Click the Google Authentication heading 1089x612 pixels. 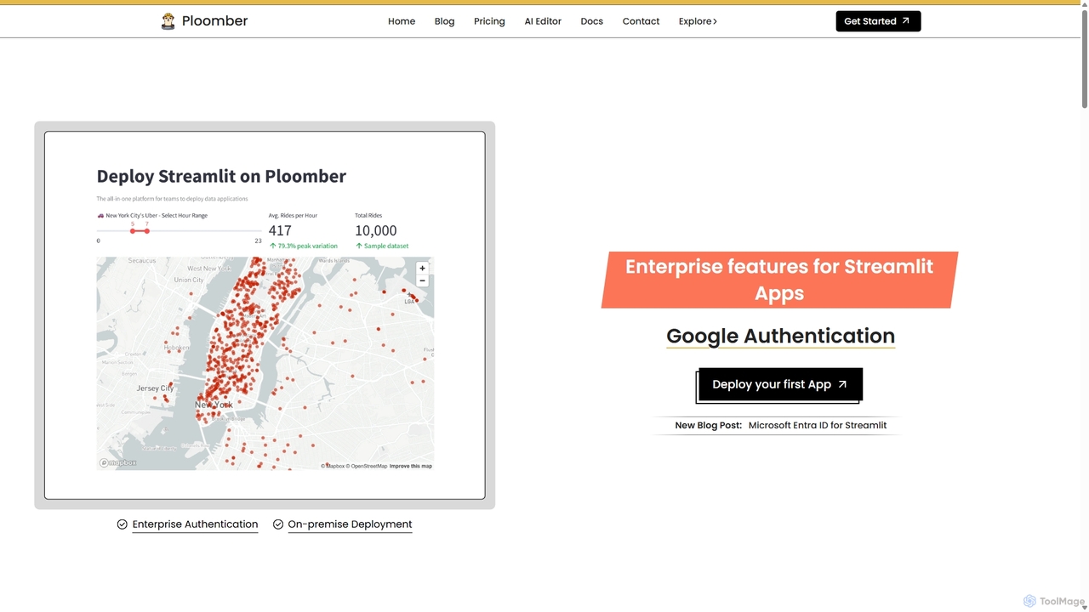780,336
